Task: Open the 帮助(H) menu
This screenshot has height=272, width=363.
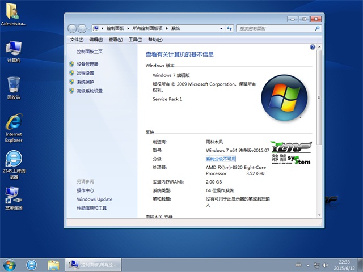Action: (155, 40)
